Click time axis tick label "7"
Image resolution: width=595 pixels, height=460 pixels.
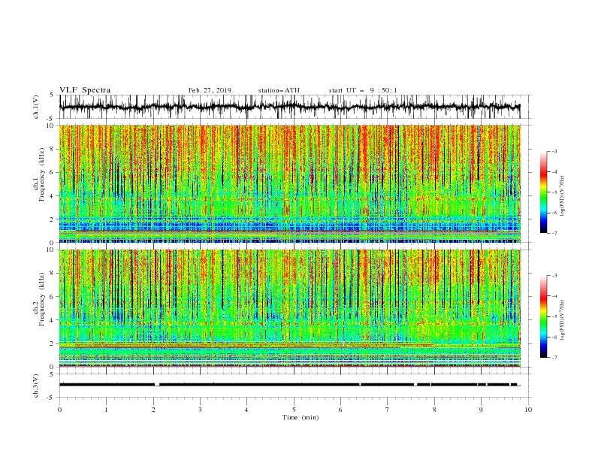[388, 410]
